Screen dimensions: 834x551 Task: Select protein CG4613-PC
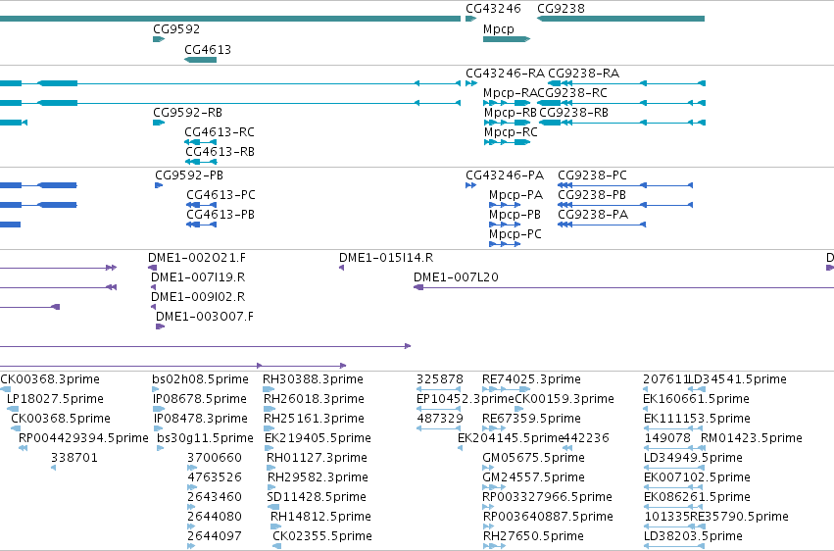tap(221, 195)
